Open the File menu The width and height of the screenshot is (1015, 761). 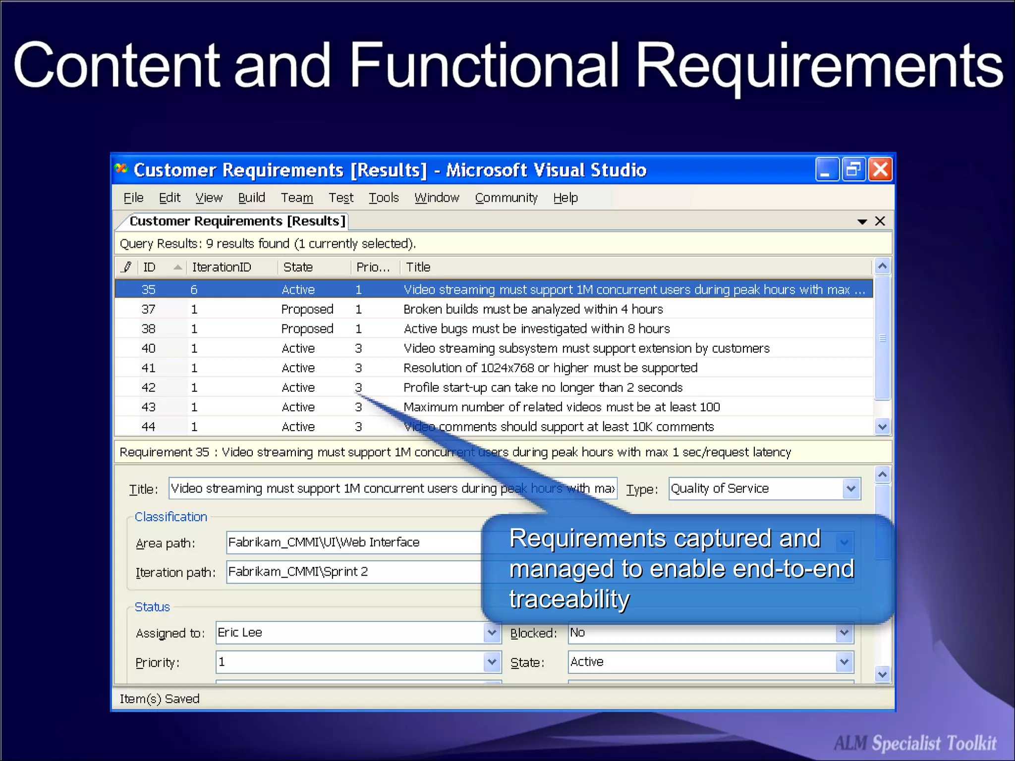(x=133, y=198)
